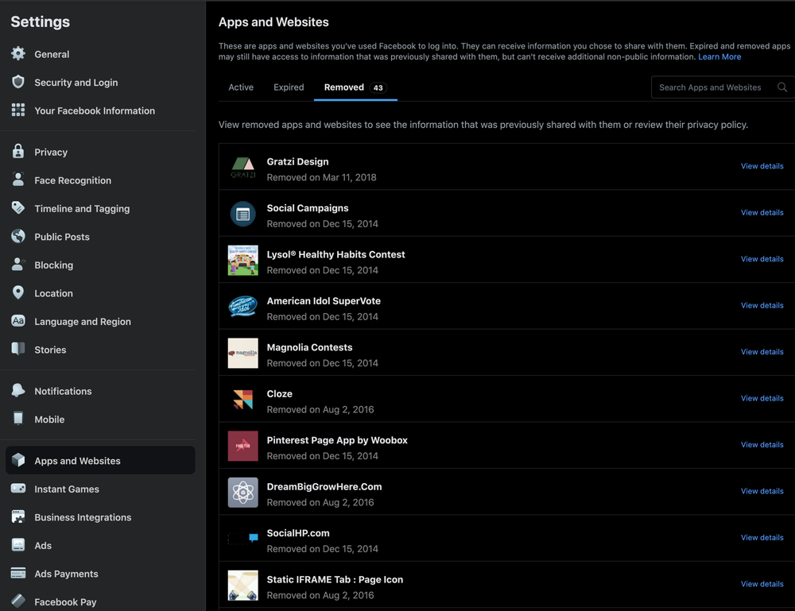Click the Instant Games controller icon

point(18,489)
